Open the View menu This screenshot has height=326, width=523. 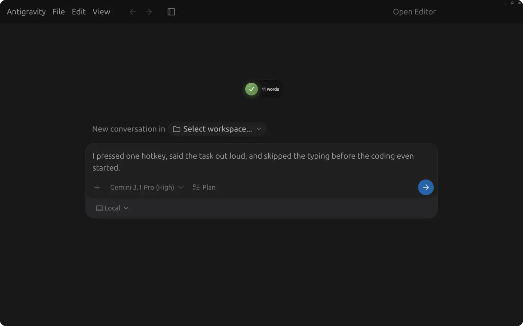(101, 12)
